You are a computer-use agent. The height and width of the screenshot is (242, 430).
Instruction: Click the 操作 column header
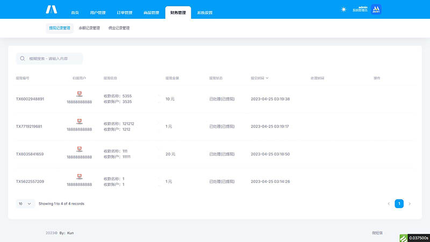click(377, 78)
